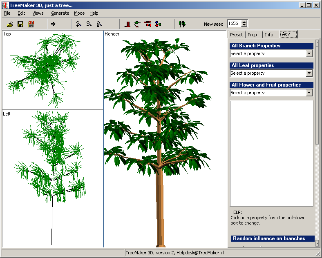
Task: Switch to the Info tab
Action: pyautogui.click(x=269, y=35)
